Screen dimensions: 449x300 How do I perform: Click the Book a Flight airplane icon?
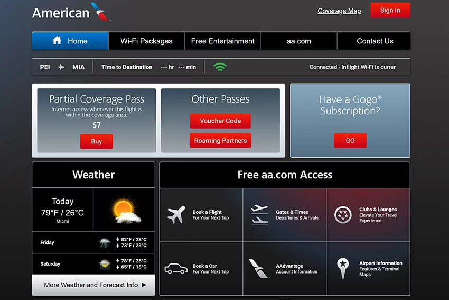(176, 214)
